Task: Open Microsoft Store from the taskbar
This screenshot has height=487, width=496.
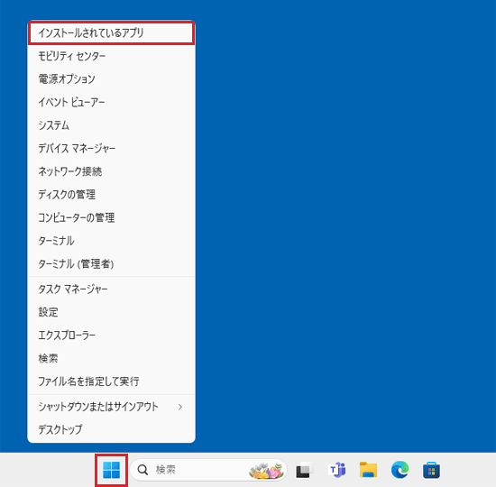Action: 431,470
